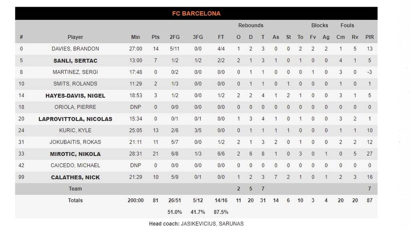Select KURIC, KYLE player link

click(75, 130)
